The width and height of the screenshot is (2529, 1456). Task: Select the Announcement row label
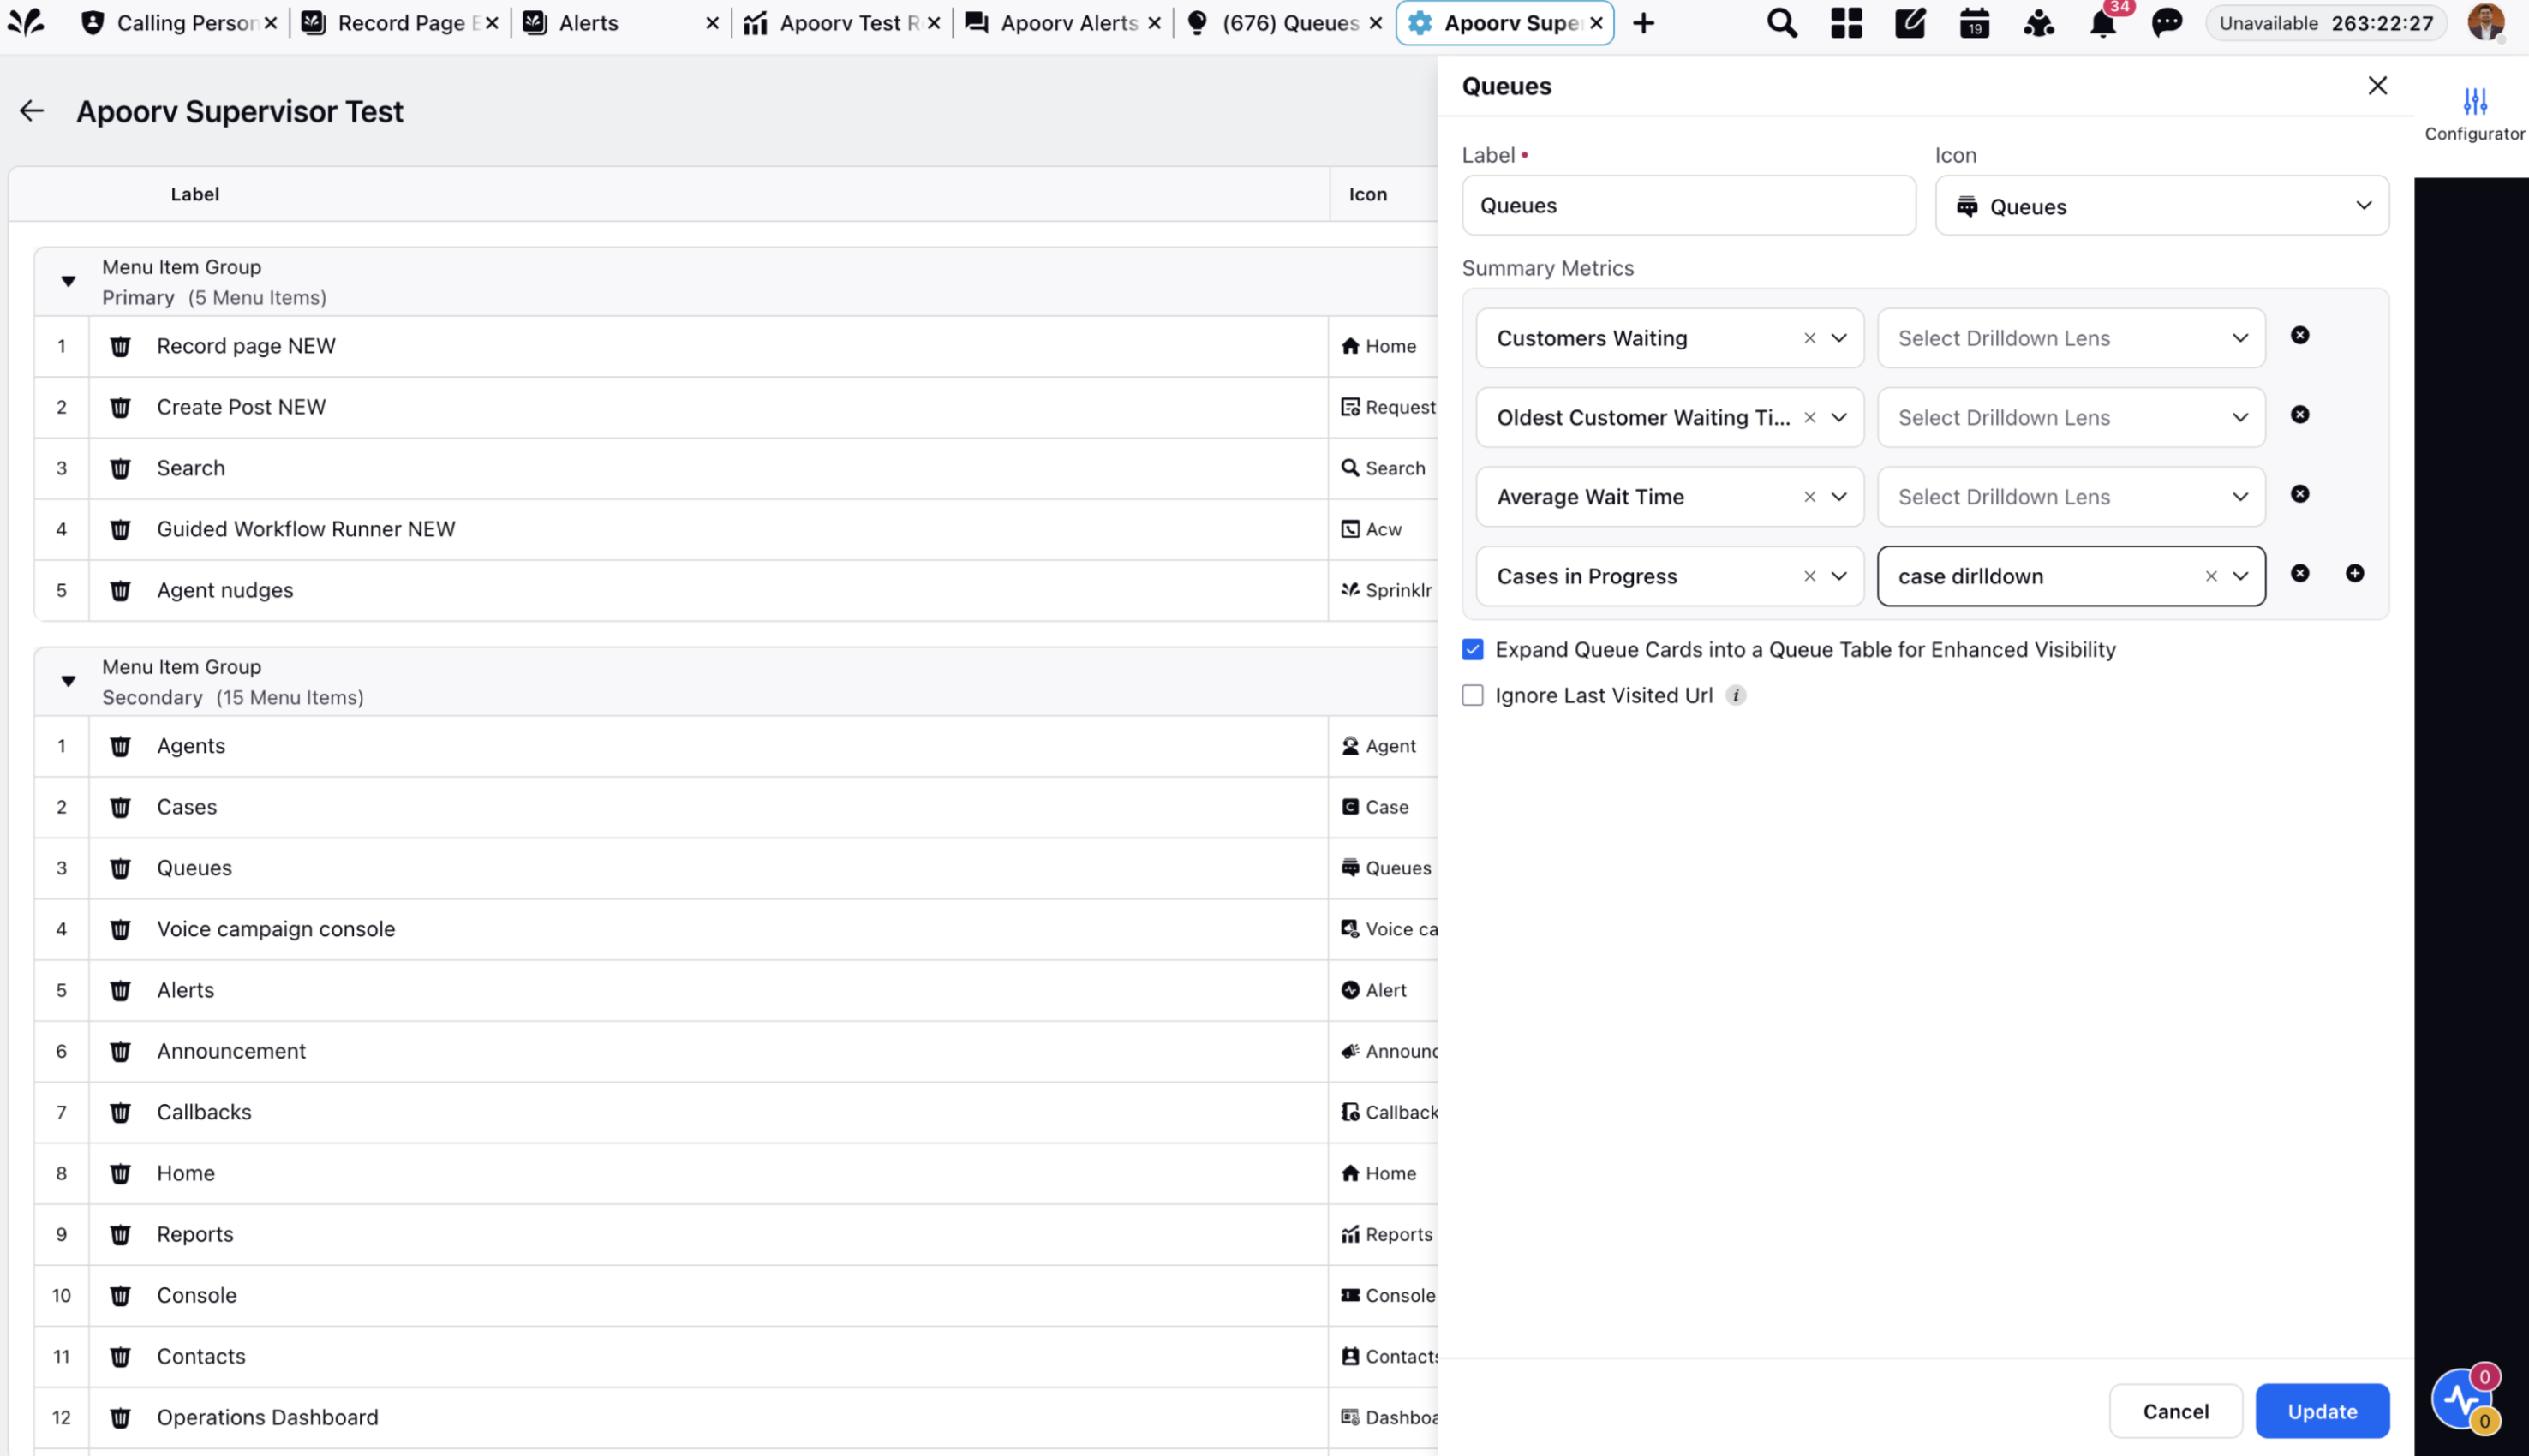pos(231,1051)
